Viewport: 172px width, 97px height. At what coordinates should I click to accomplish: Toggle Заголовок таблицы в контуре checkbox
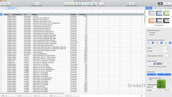tap(148, 67)
